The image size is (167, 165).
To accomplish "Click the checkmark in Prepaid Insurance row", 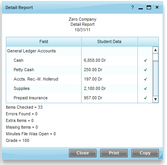I will click(x=146, y=98).
